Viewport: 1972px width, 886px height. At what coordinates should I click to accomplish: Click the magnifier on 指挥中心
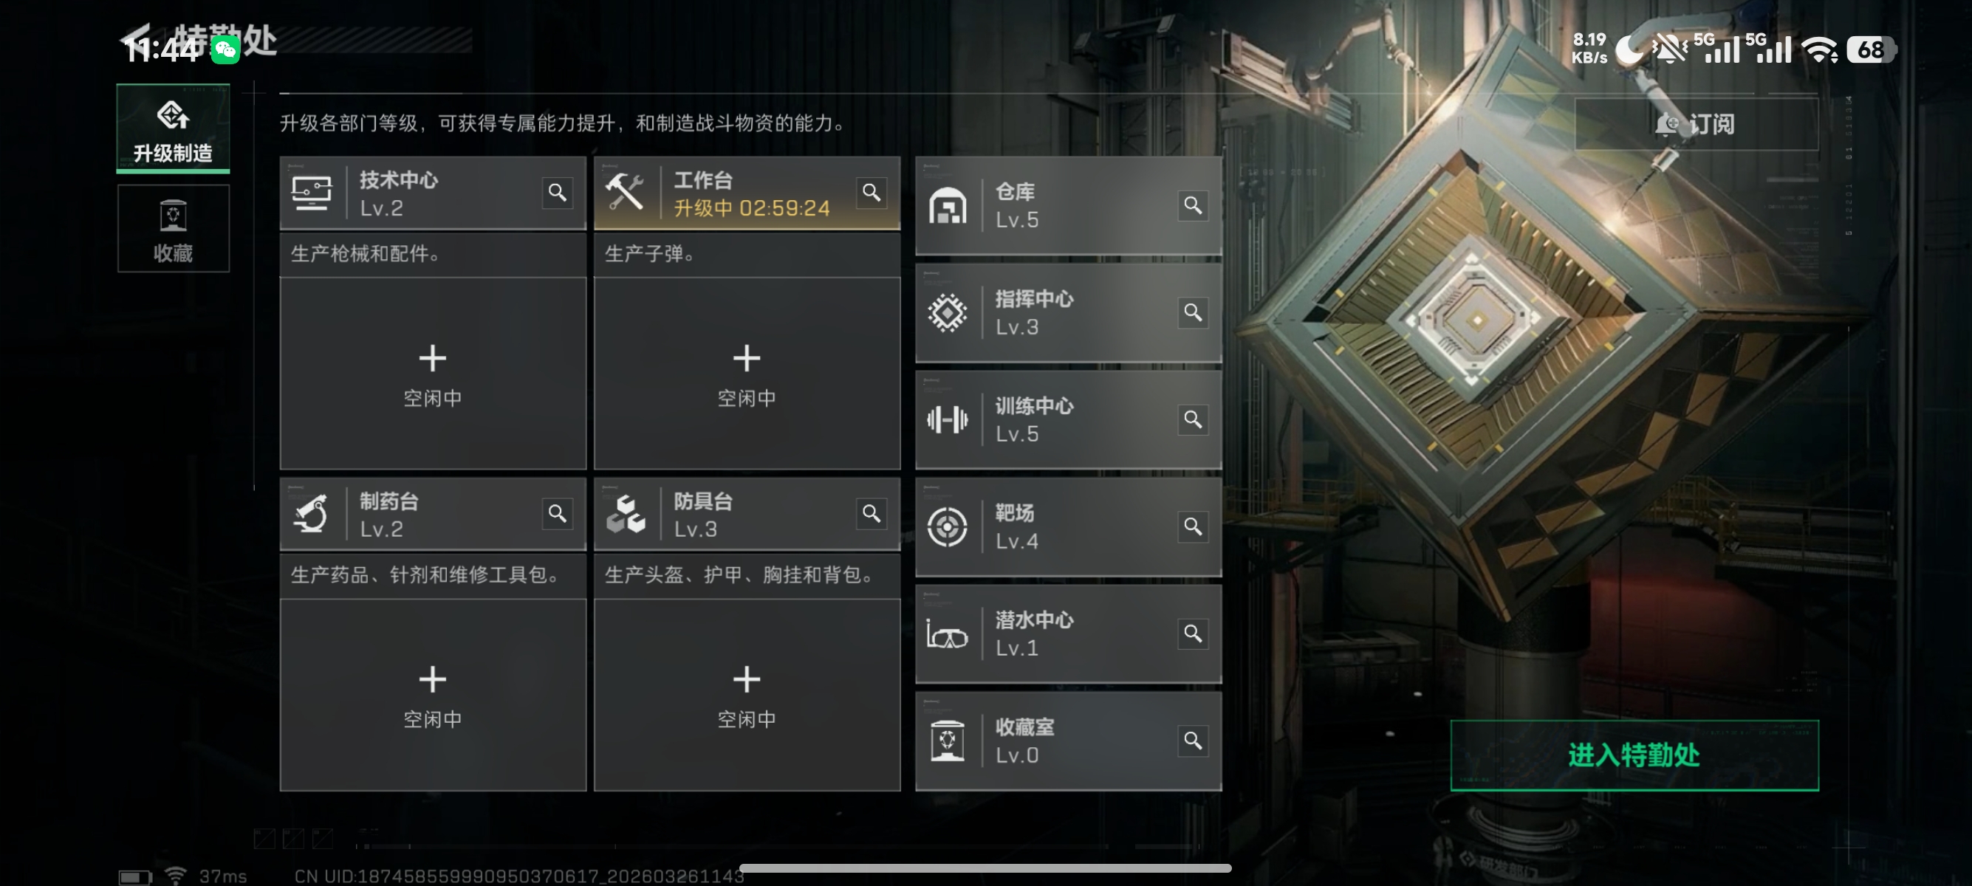pos(1193,312)
